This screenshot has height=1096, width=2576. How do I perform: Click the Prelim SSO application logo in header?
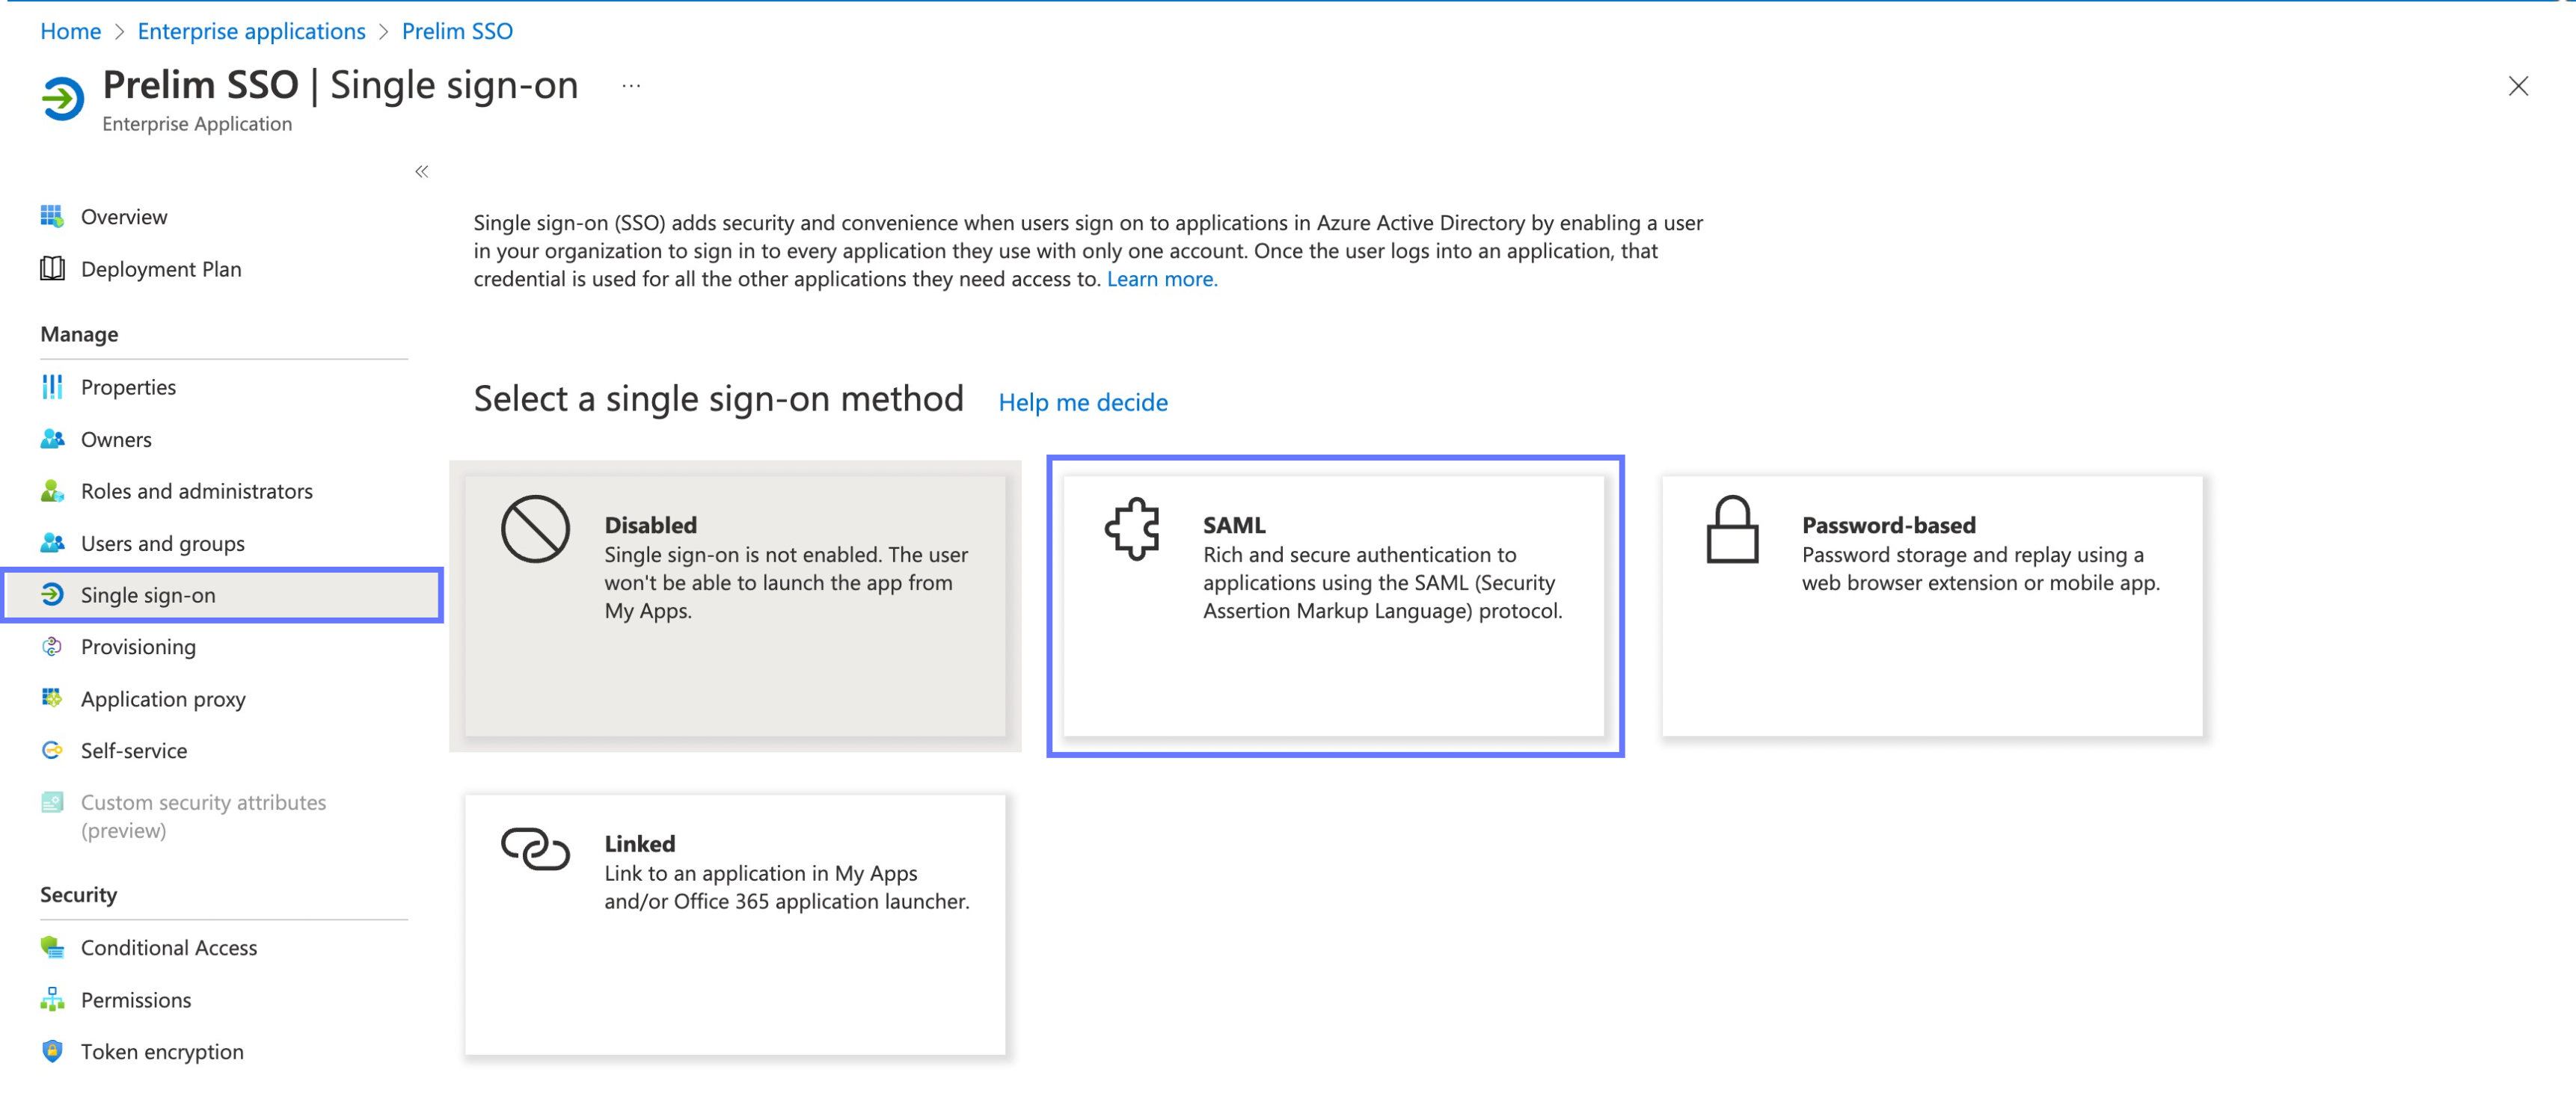[x=62, y=98]
